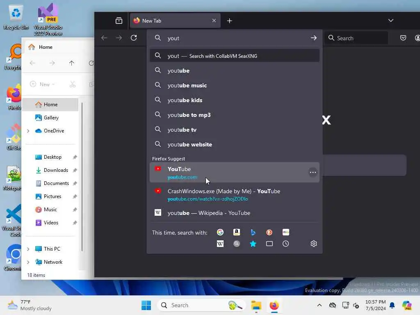The width and height of the screenshot is (420, 315).
Task: Search this time with Google
Action: click(220, 232)
